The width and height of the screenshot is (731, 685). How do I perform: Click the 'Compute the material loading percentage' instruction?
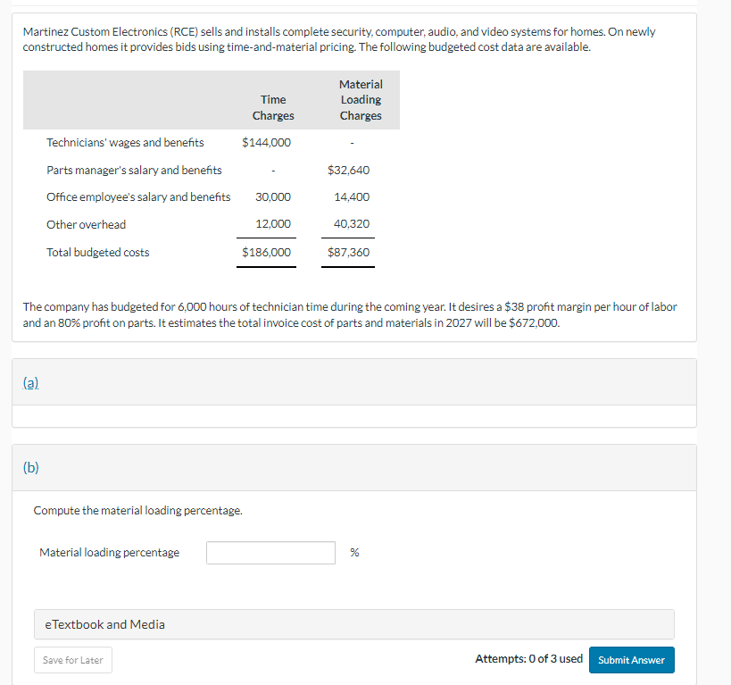[137, 511]
